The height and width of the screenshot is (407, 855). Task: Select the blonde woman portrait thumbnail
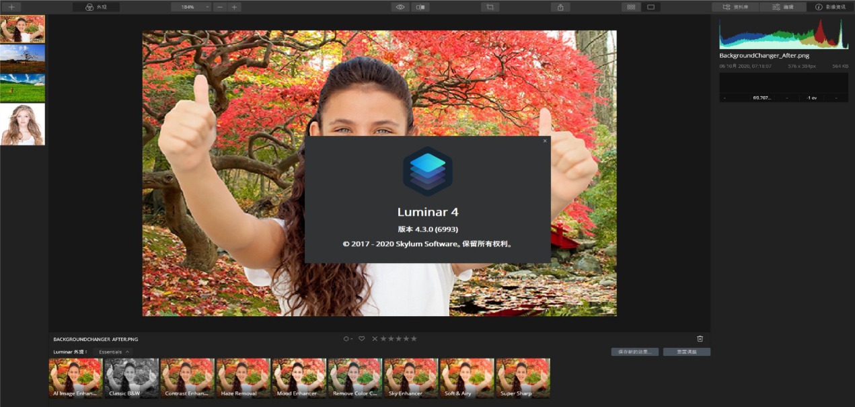(23, 124)
